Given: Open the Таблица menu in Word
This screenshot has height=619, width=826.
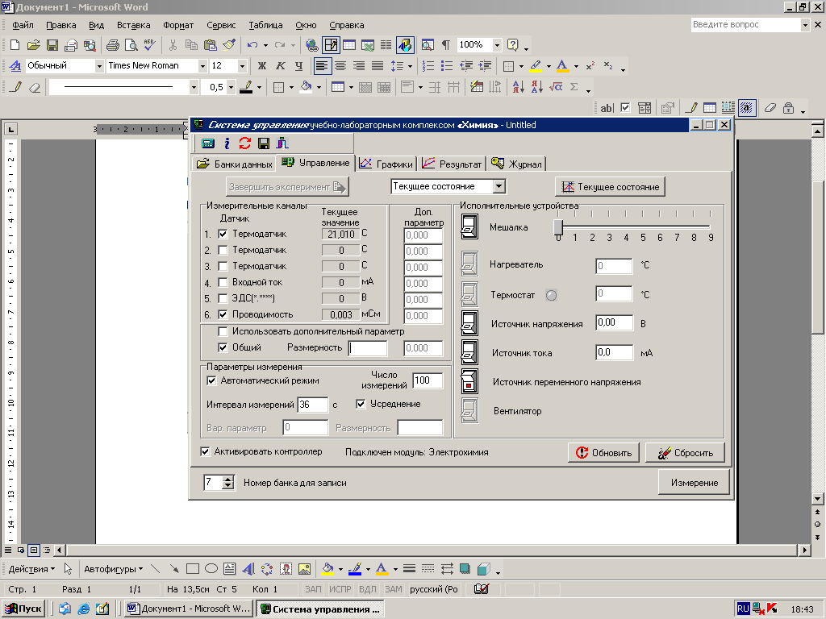Looking at the screenshot, I should [x=265, y=25].
